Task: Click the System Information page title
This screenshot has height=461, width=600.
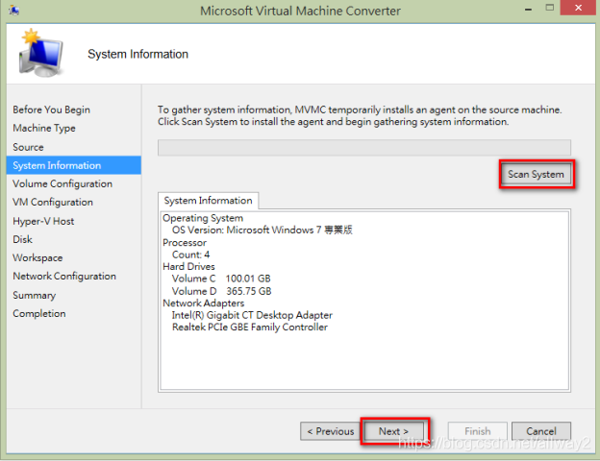Action: coord(137,55)
